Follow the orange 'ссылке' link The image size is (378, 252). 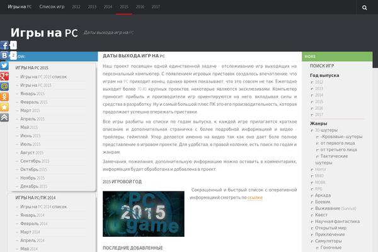pos(255,197)
